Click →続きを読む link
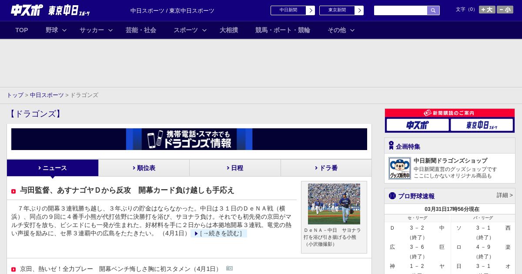Image resolution: width=522 pixels, height=274 pixels. tap(219, 234)
